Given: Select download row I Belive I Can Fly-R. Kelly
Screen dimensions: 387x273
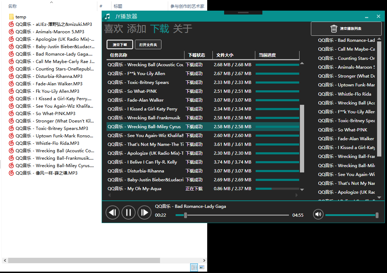Looking at the screenshot, I should tap(203, 162).
